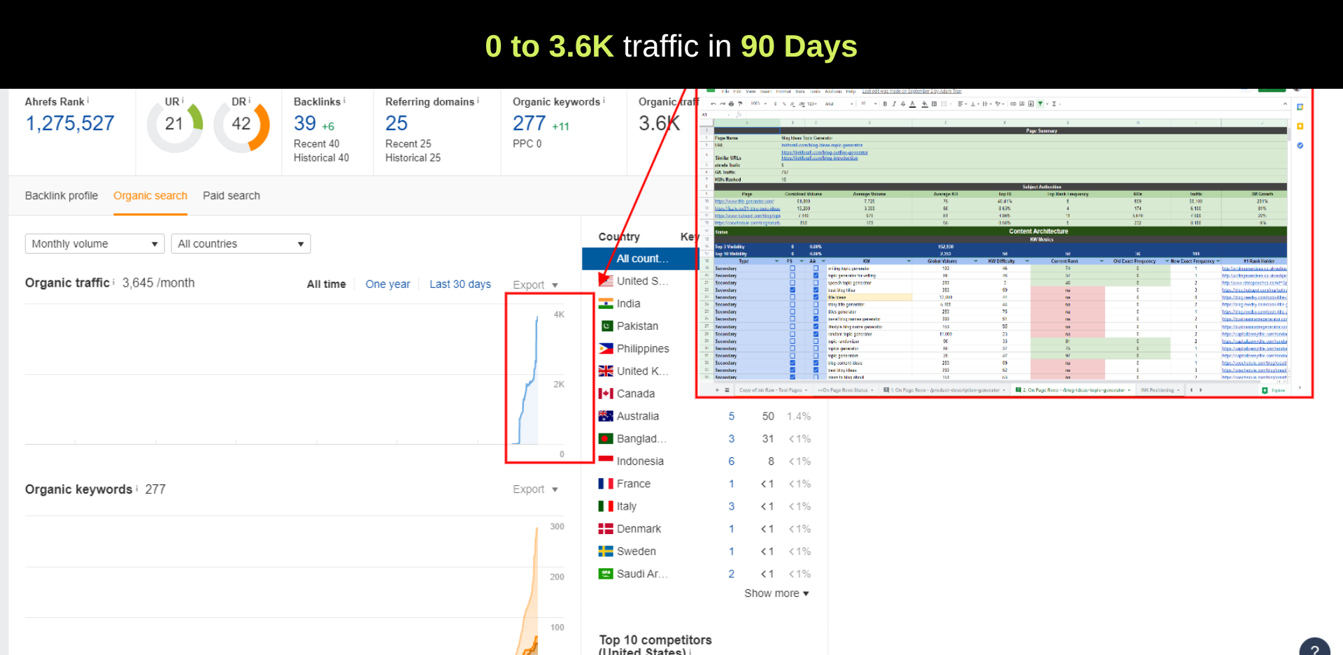Open fill color picker in spreadsheet toolbar

(x=924, y=103)
